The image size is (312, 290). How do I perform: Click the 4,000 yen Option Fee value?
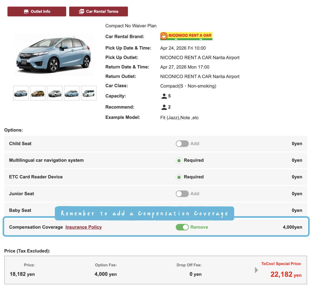click(106, 274)
